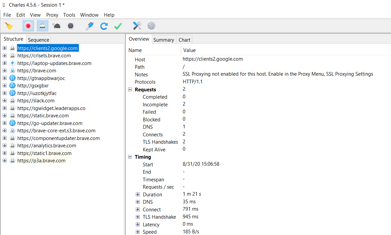The width and height of the screenshot is (391, 235).
Task: Switch to the Sequence tab
Action: click(38, 40)
